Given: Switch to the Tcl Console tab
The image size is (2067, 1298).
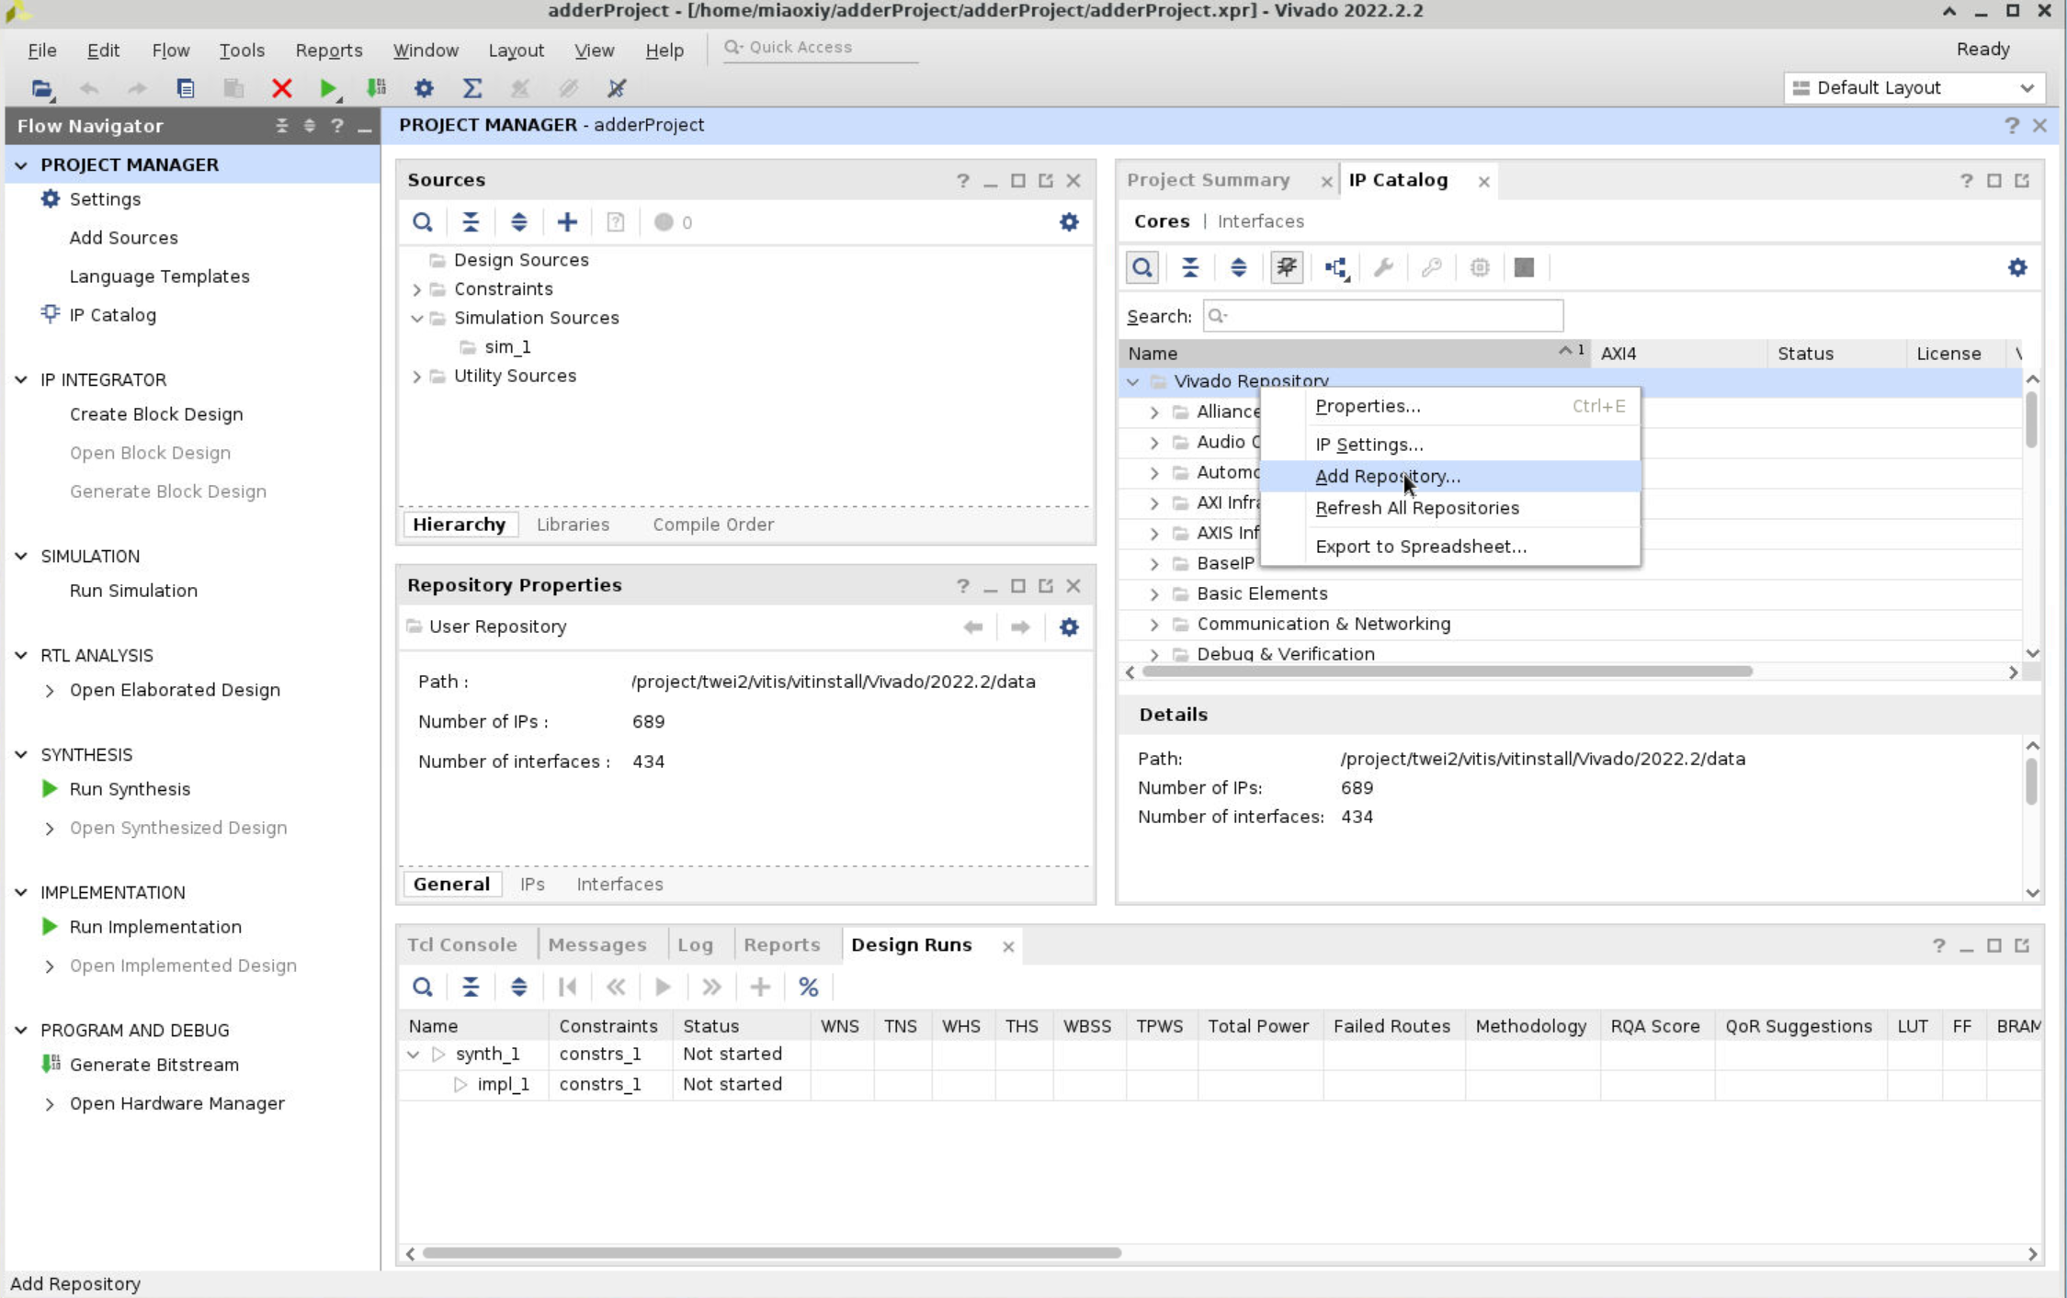Looking at the screenshot, I should coord(461,945).
